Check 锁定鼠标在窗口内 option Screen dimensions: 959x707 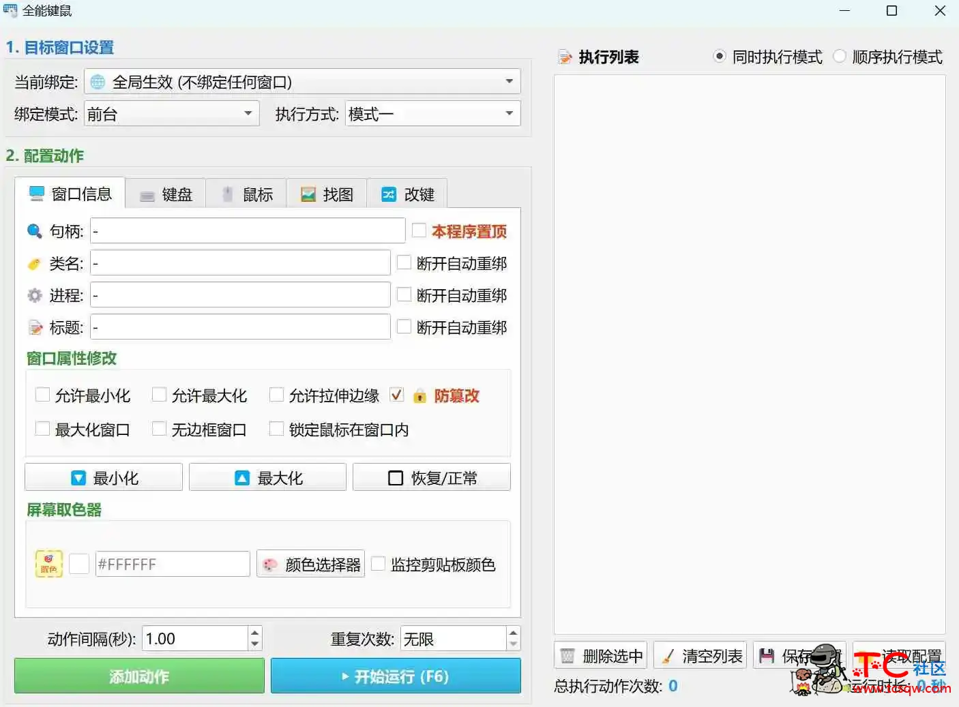click(x=276, y=429)
